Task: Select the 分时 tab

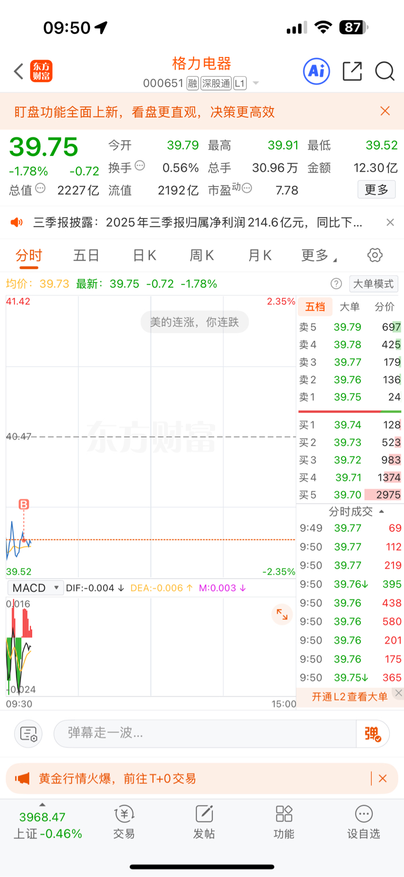Action: [29, 255]
